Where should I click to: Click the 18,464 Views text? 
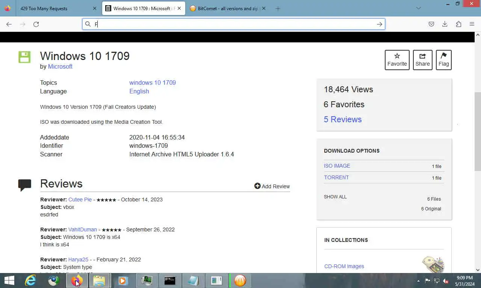pyautogui.click(x=348, y=89)
